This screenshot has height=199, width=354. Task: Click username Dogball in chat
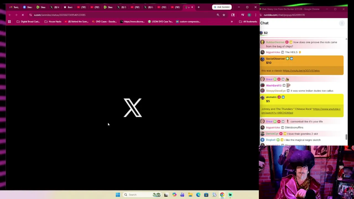pos(271,140)
